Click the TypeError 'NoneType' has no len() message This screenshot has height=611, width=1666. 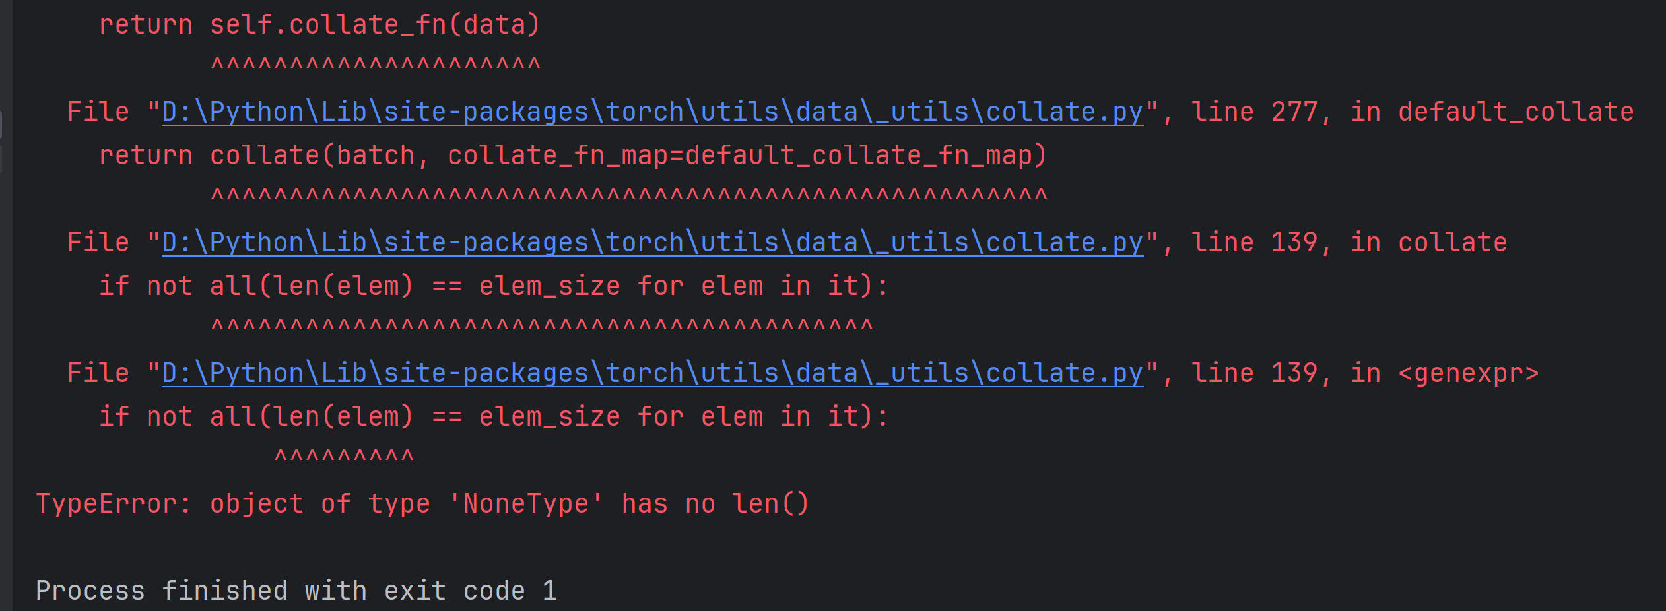point(422,503)
